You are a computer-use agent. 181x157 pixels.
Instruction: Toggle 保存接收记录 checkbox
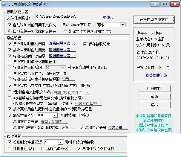click(x=85, y=44)
